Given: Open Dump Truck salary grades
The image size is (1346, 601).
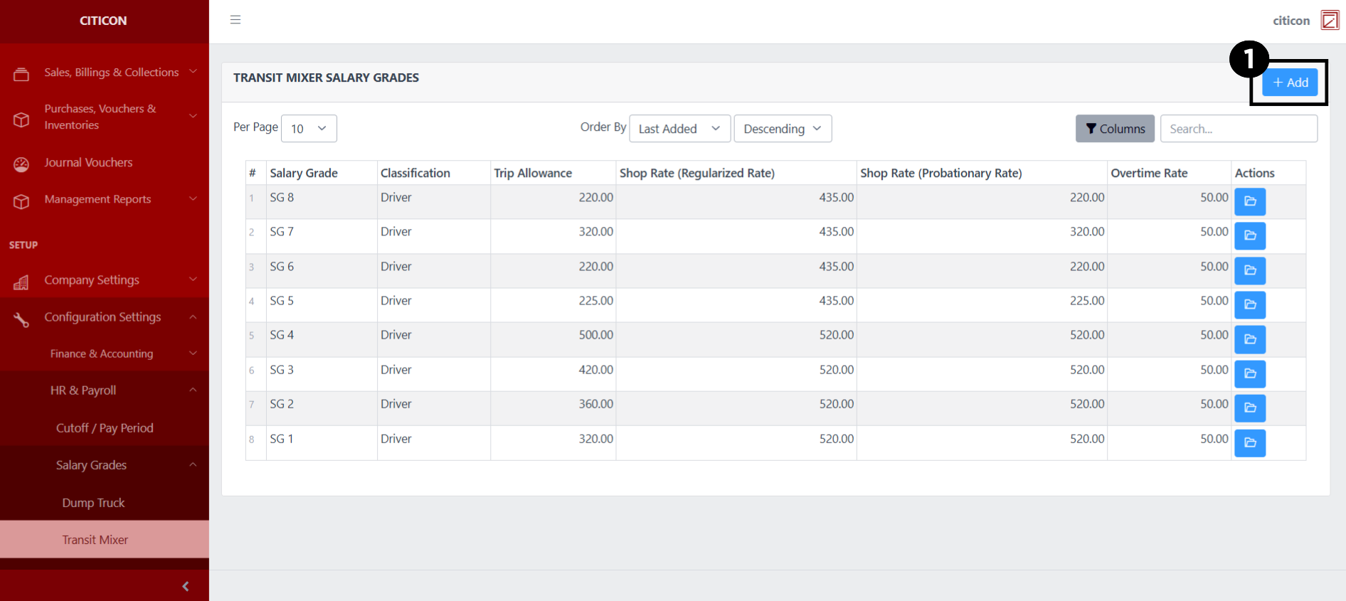Looking at the screenshot, I should click(x=93, y=503).
